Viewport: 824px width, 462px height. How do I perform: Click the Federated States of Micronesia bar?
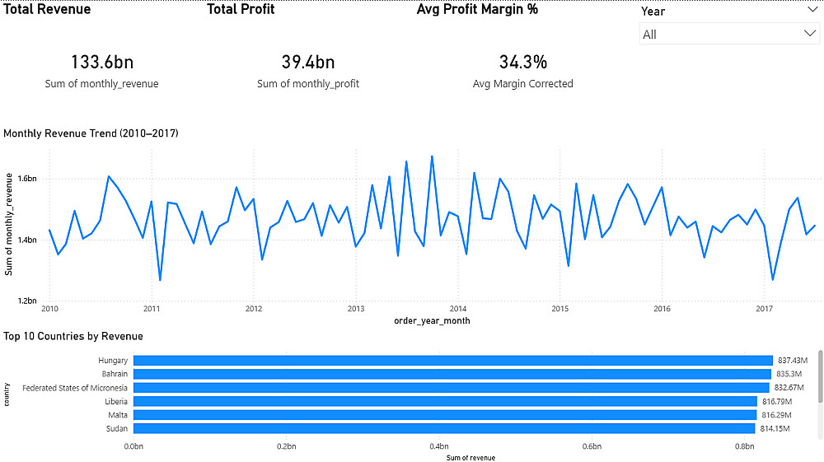451,388
